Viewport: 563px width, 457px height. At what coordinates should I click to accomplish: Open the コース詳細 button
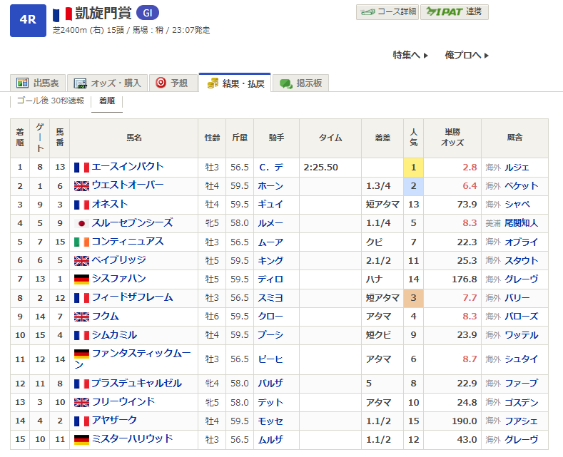[387, 12]
